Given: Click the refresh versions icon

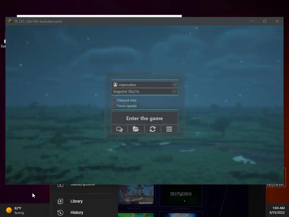Looking at the screenshot, I should [153, 129].
